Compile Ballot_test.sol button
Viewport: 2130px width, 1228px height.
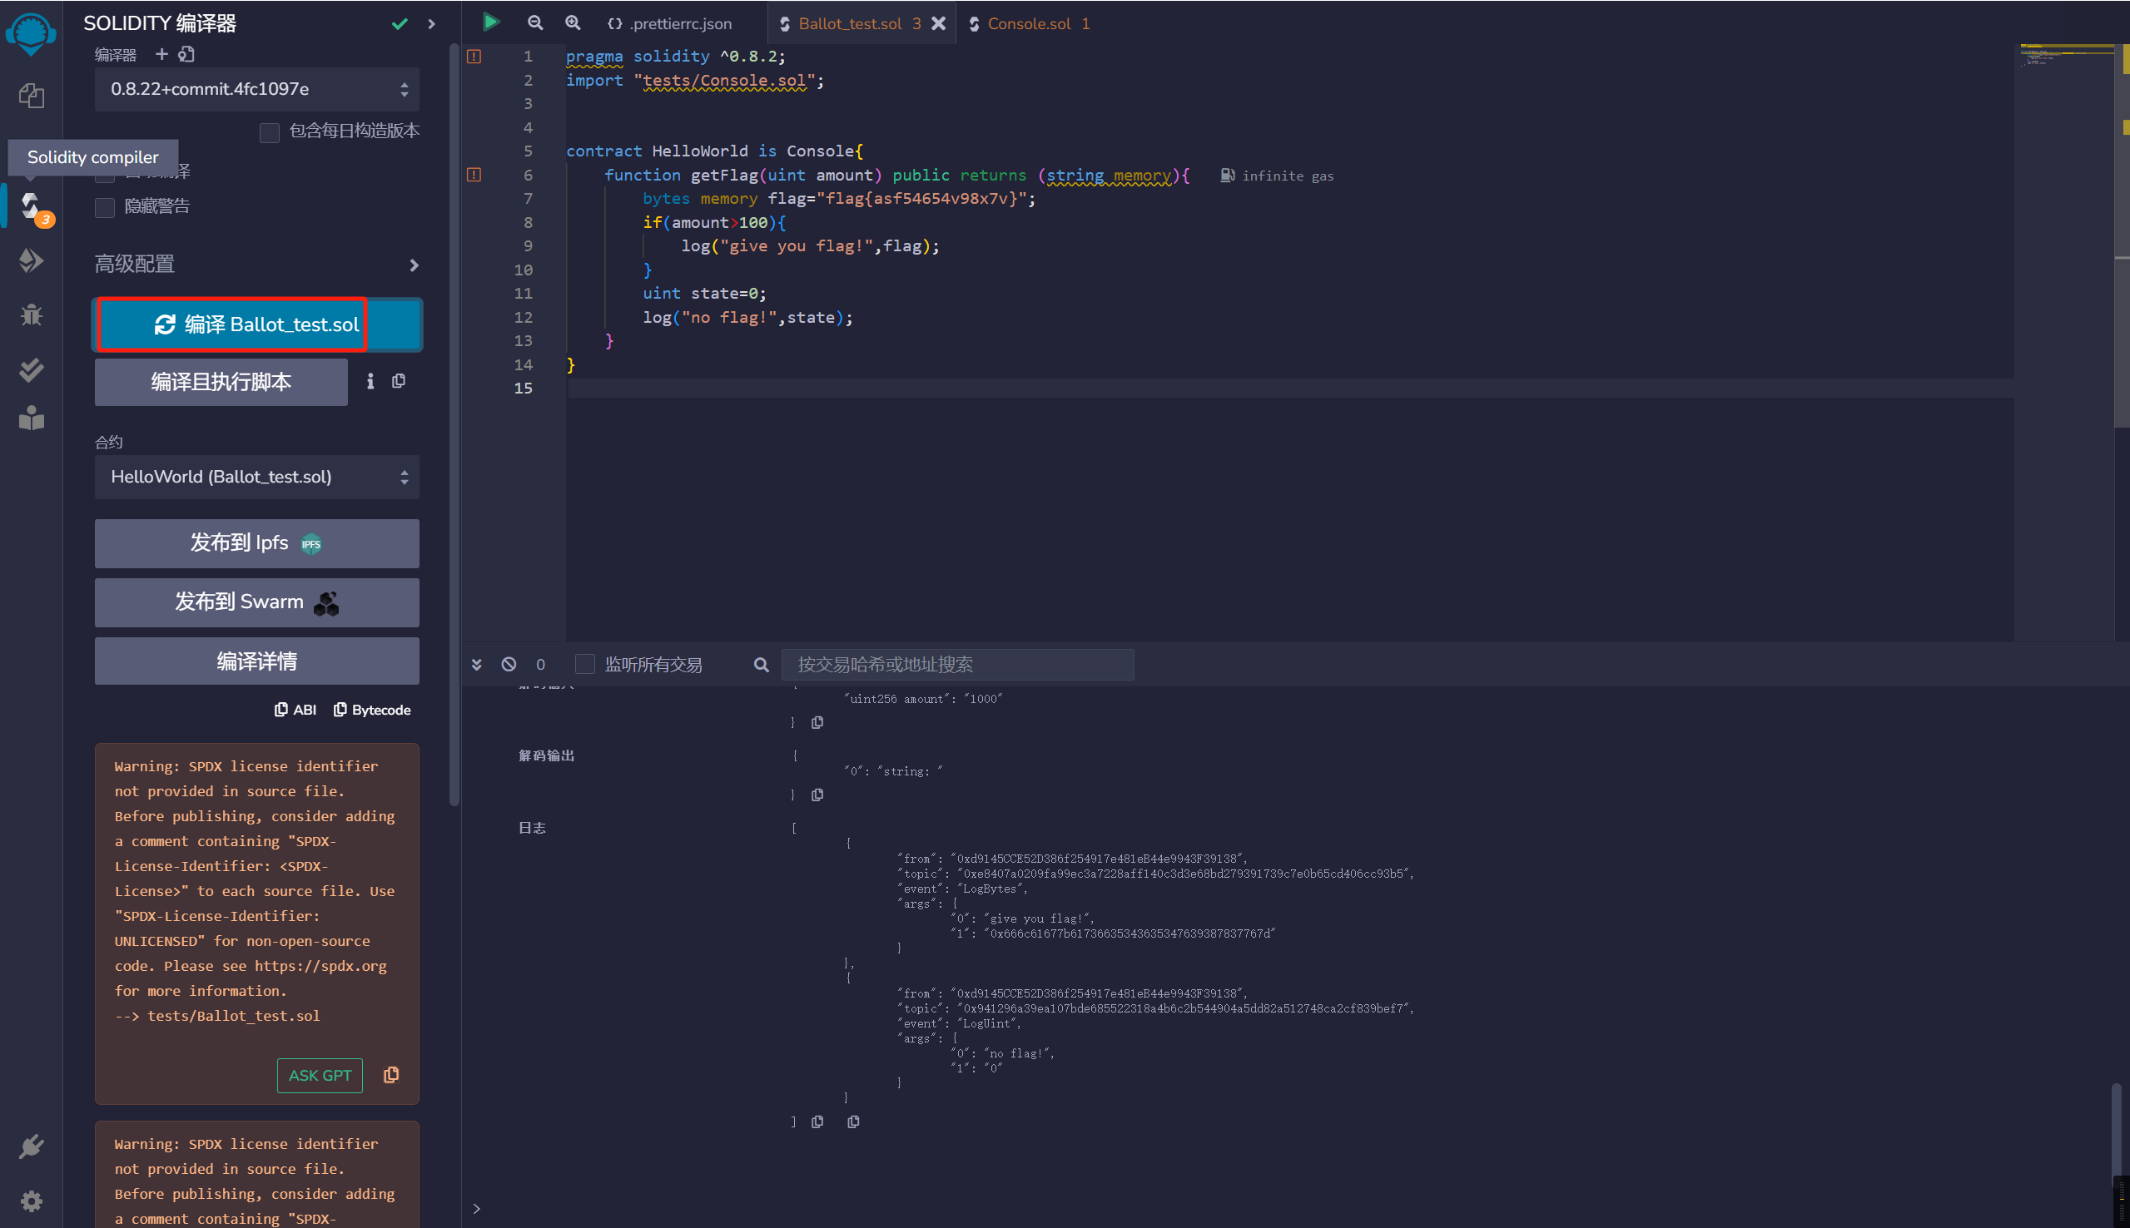[x=256, y=324]
